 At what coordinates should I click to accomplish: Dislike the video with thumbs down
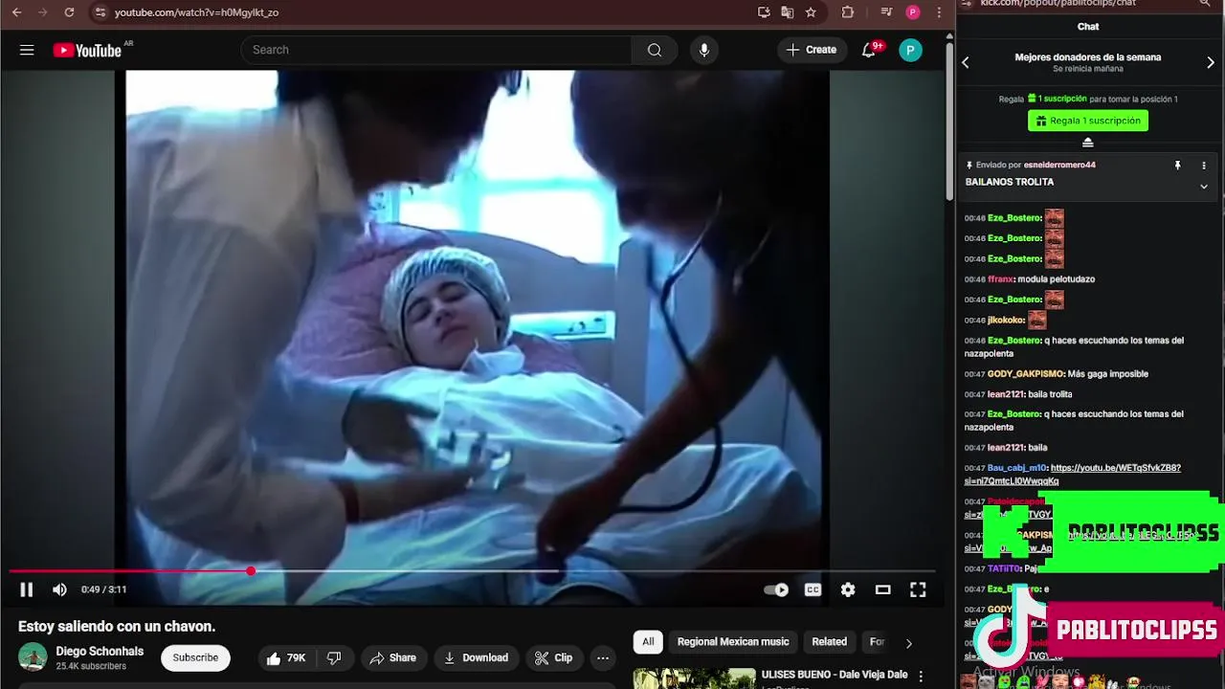(x=334, y=657)
